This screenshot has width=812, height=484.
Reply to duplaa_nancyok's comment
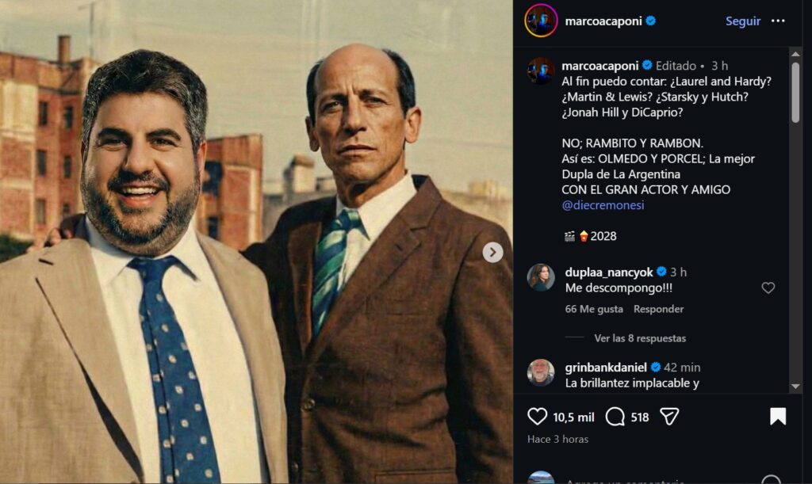point(658,309)
